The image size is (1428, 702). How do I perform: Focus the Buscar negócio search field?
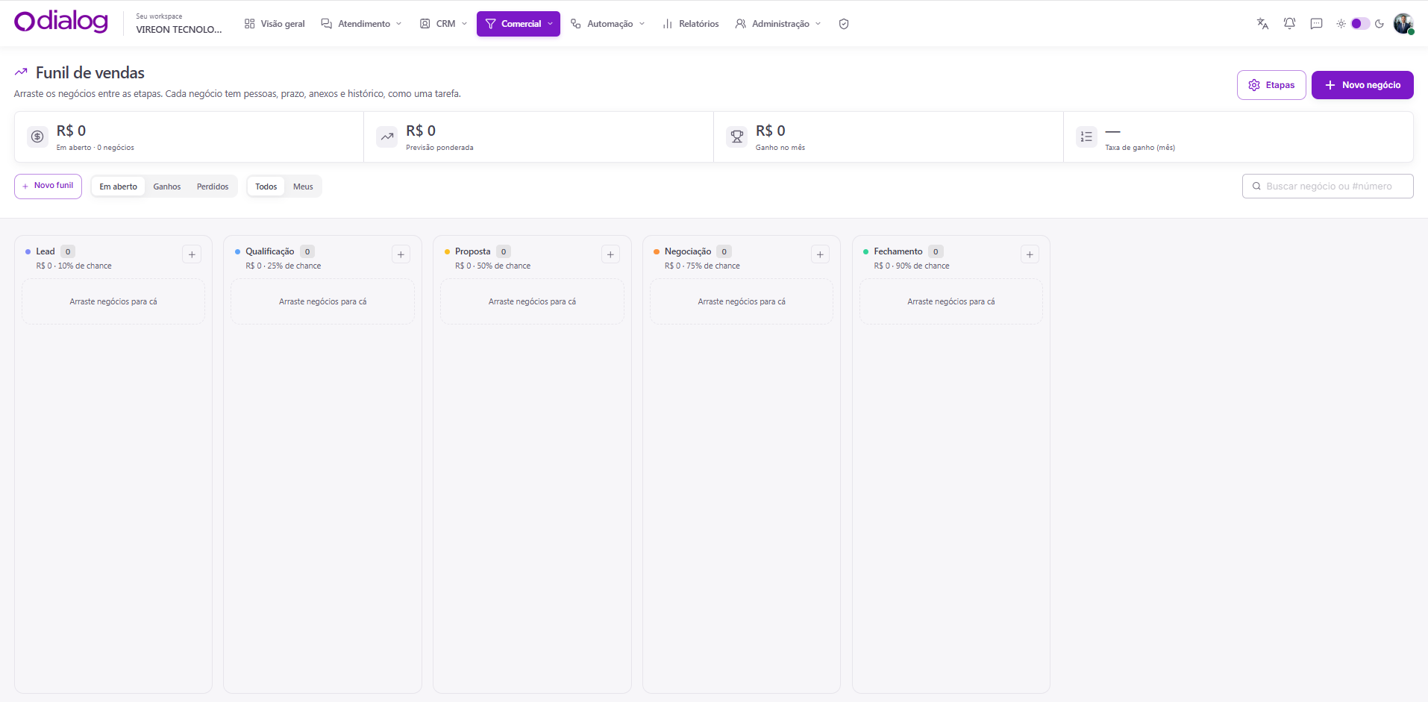[1328, 187]
